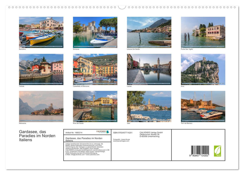View the Castelletto di Brenzone picture

pyautogui.click(x=95, y=69)
